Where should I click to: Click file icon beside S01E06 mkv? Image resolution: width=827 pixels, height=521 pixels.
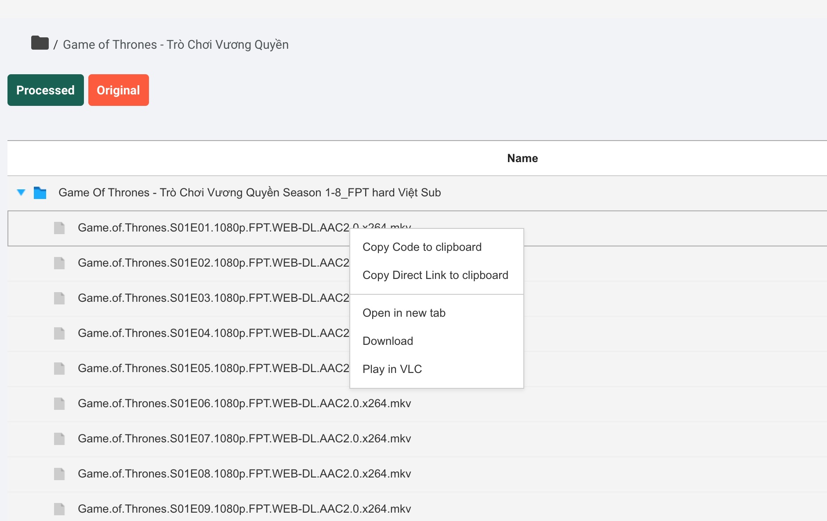point(59,404)
